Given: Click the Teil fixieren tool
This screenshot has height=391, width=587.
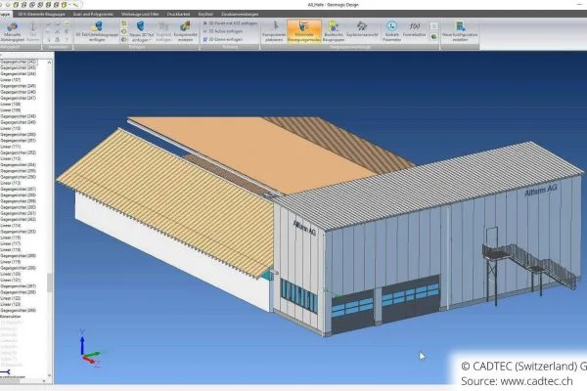Looking at the screenshot, I should [33, 31].
